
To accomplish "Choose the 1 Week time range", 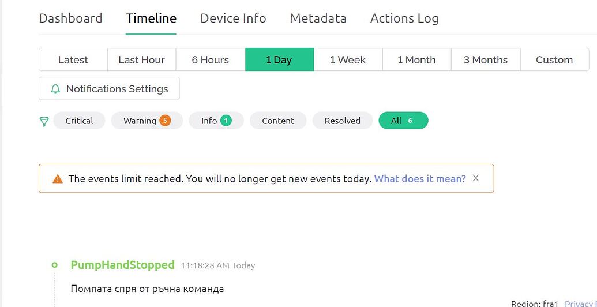I will [x=348, y=60].
